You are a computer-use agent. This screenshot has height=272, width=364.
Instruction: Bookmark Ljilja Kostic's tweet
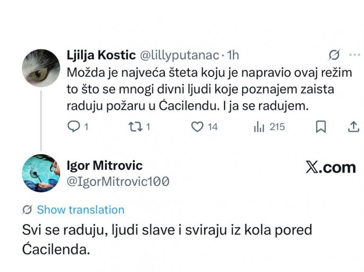coord(320,126)
